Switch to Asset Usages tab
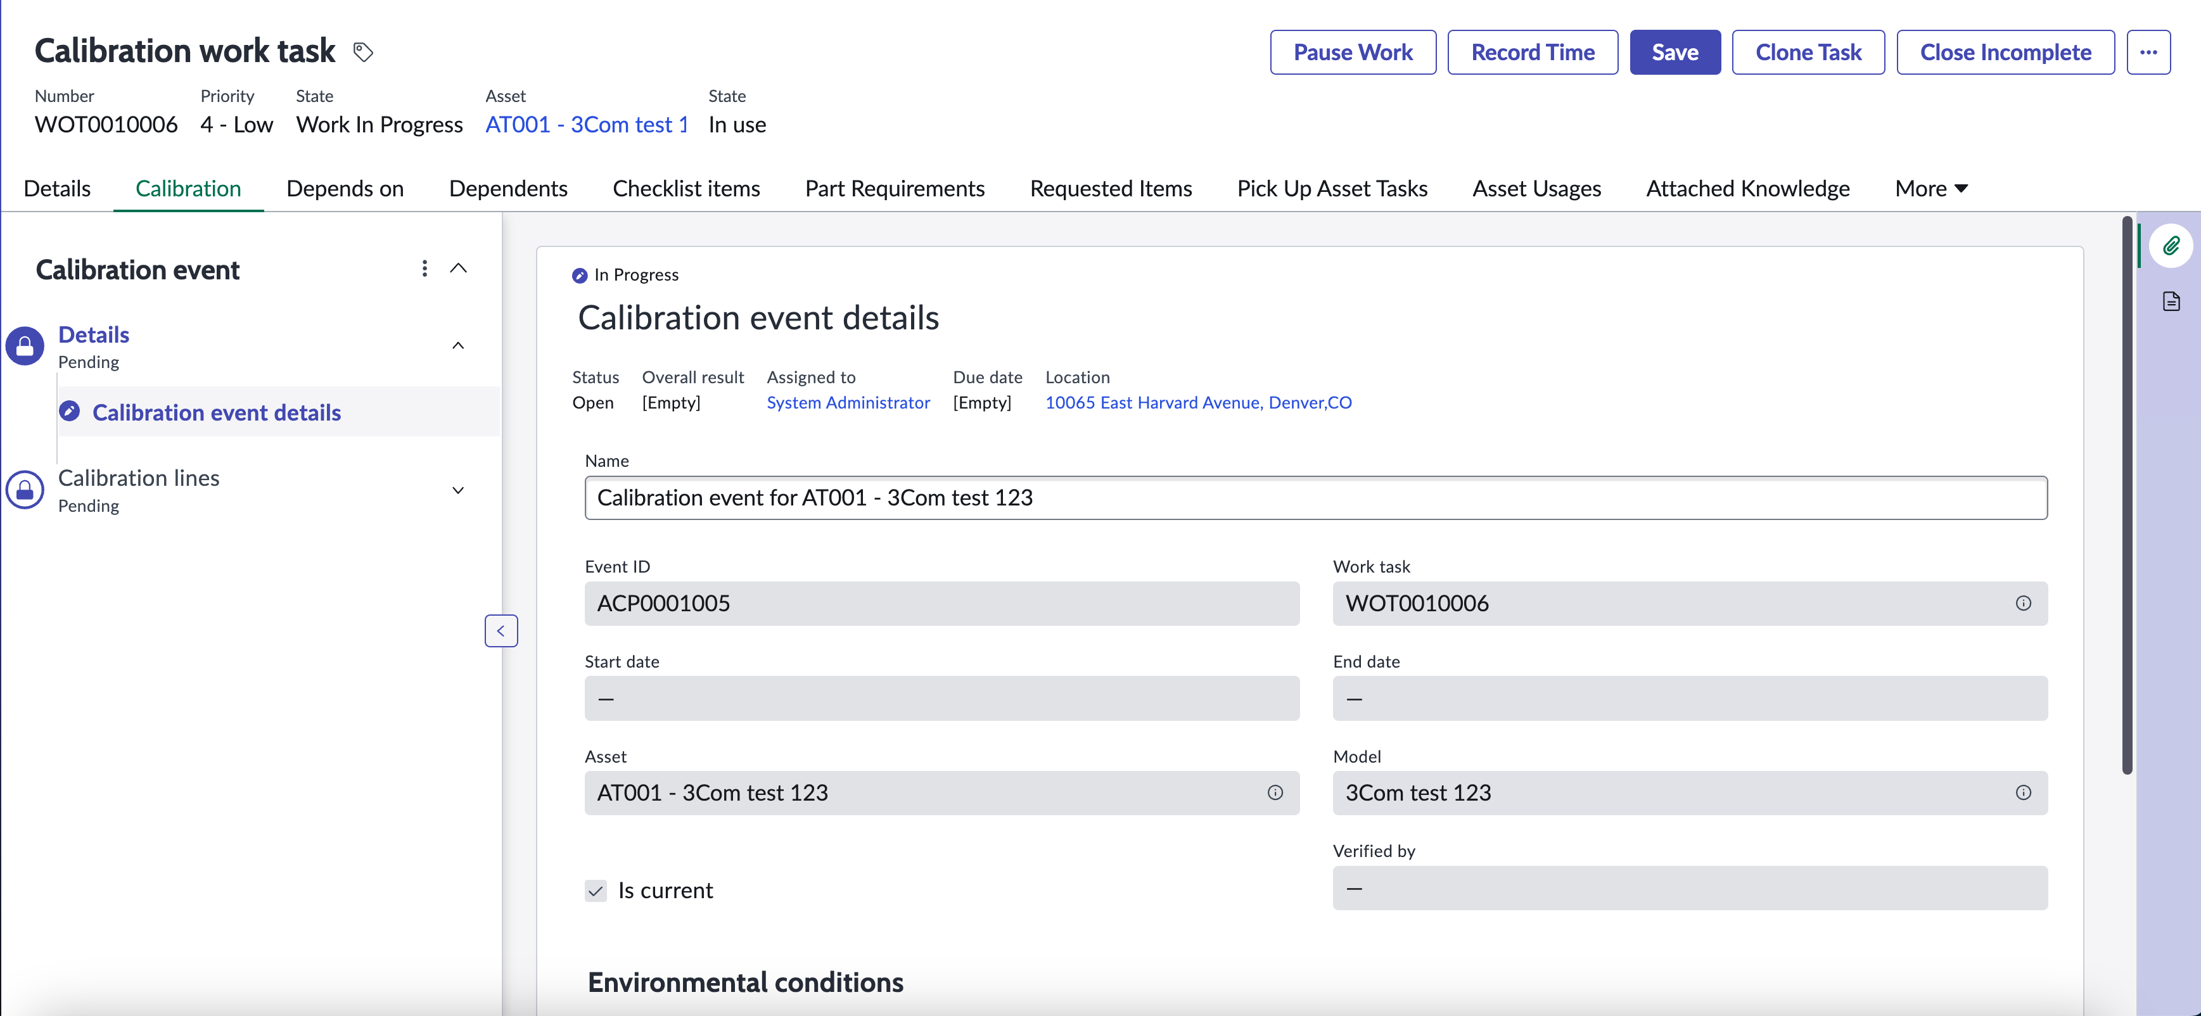Image resolution: width=2201 pixels, height=1016 pixels. [1536, 188]
